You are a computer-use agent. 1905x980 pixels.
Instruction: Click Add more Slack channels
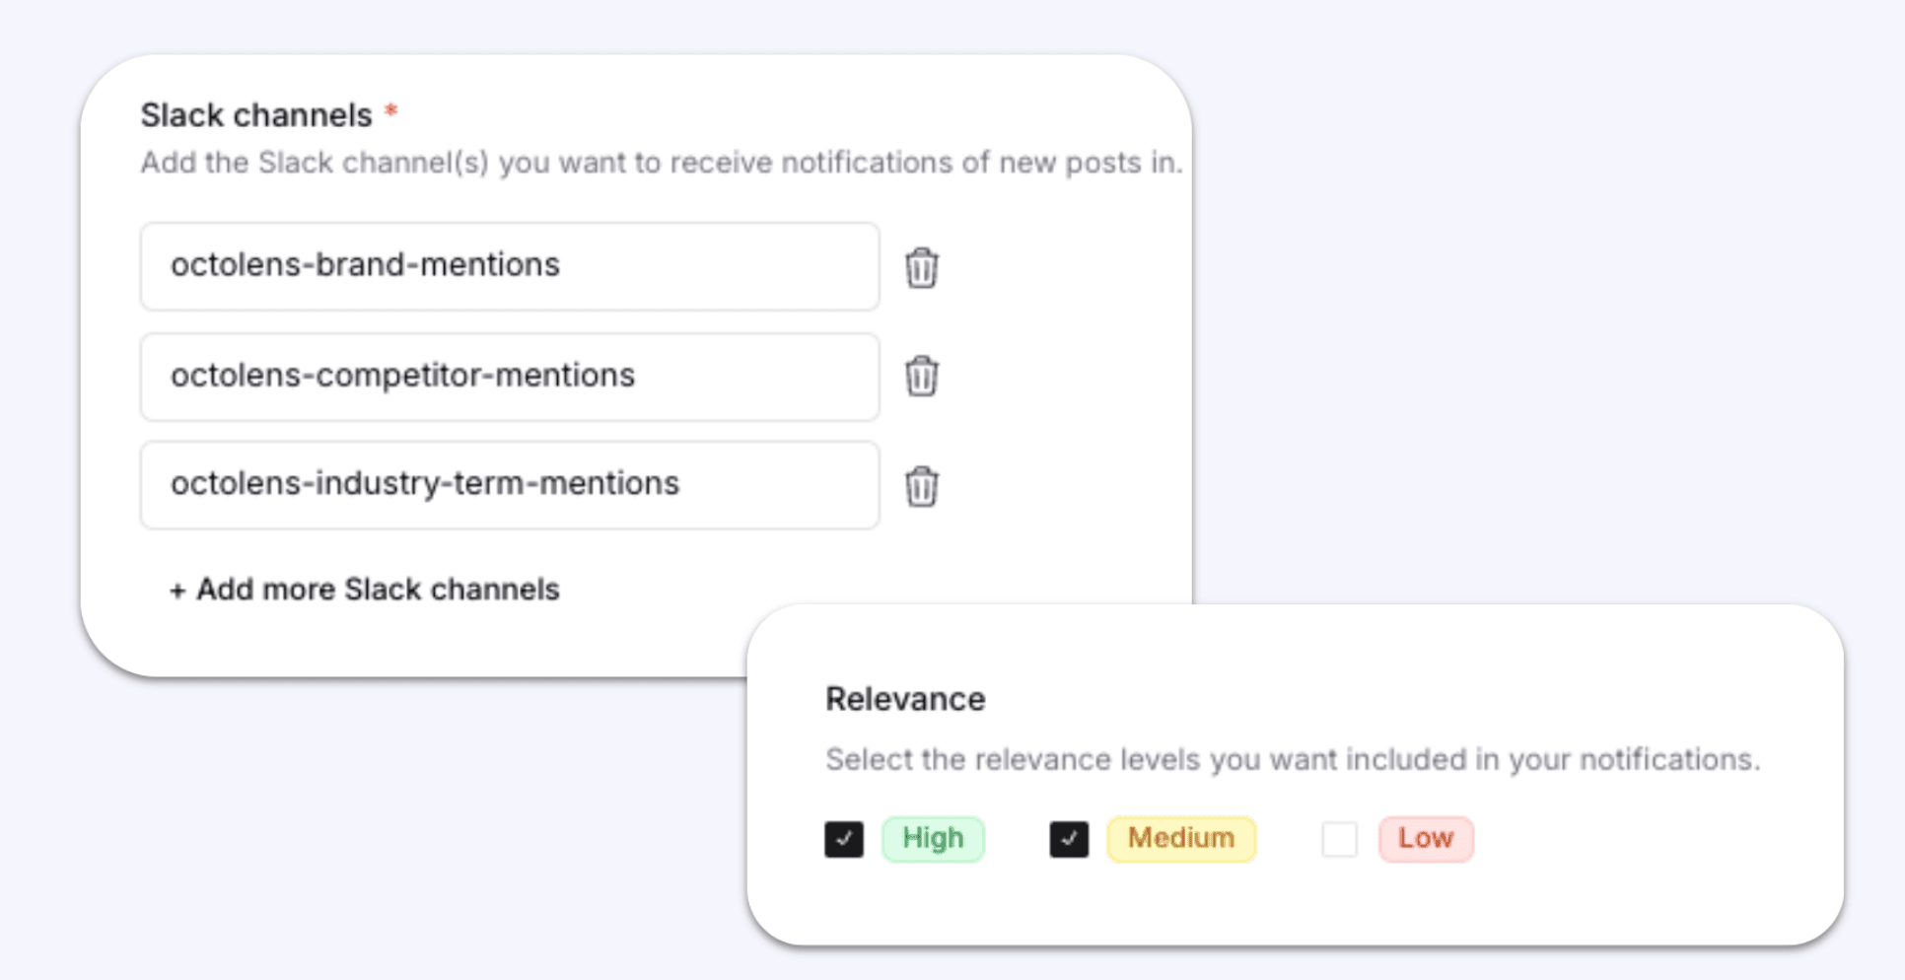363,589
